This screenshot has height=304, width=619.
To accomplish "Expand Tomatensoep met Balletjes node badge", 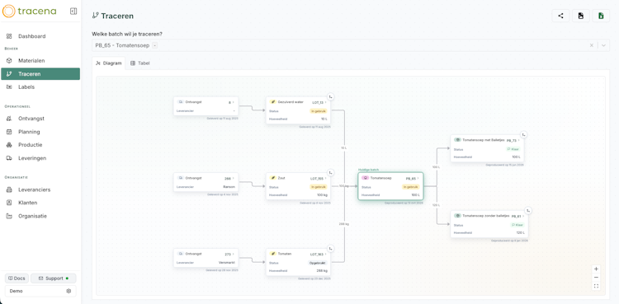I will tap(524, 135).
